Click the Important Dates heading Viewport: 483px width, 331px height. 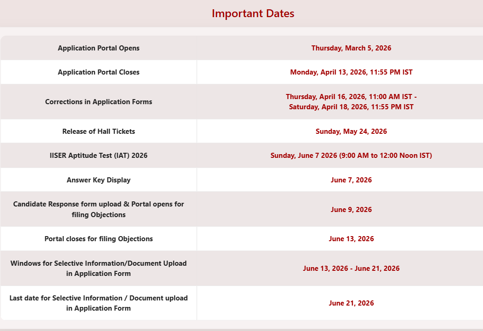click(253, 13)
